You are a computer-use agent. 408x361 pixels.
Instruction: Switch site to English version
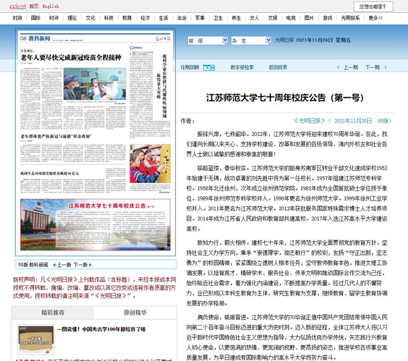(x=50, y=6)
